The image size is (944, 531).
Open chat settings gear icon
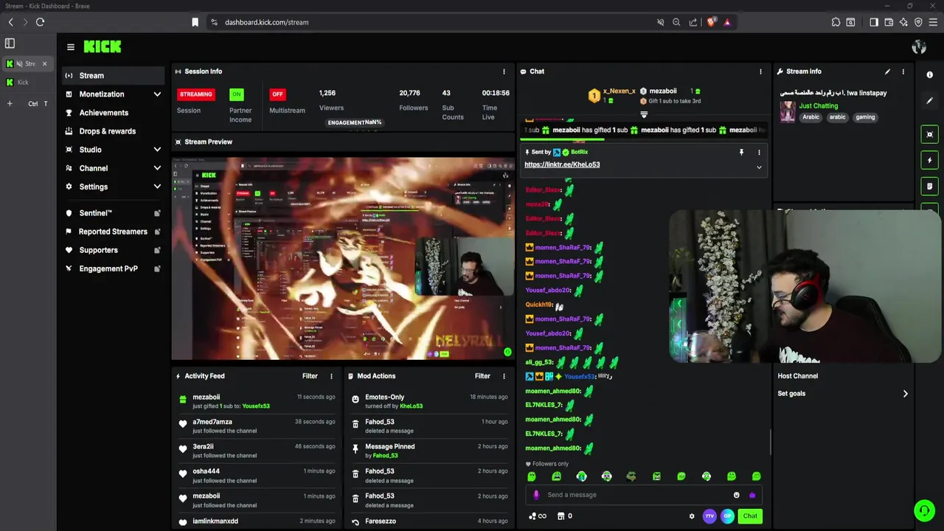point(692,516)
